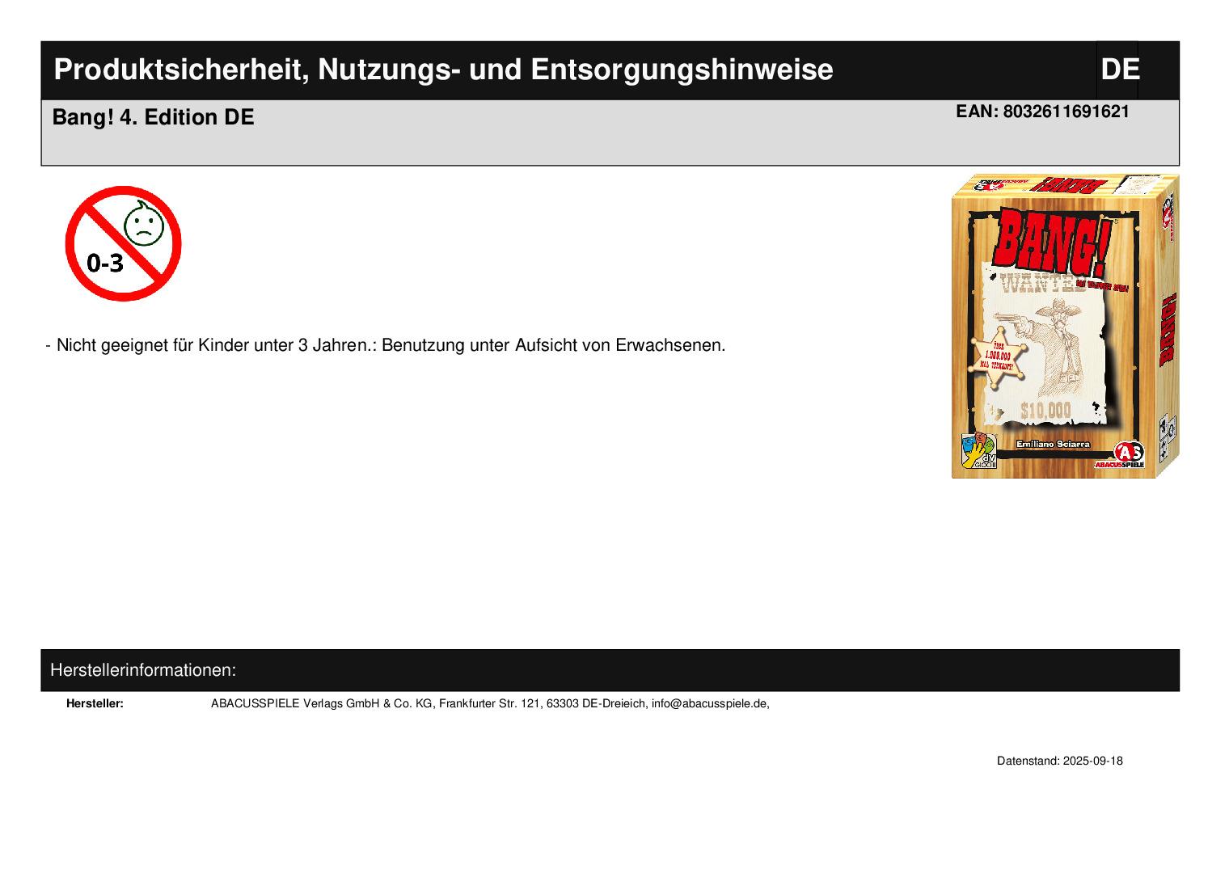Click the BANG! game box image
Viewport: 1229px width, 869px height.
pos(1065,327)
